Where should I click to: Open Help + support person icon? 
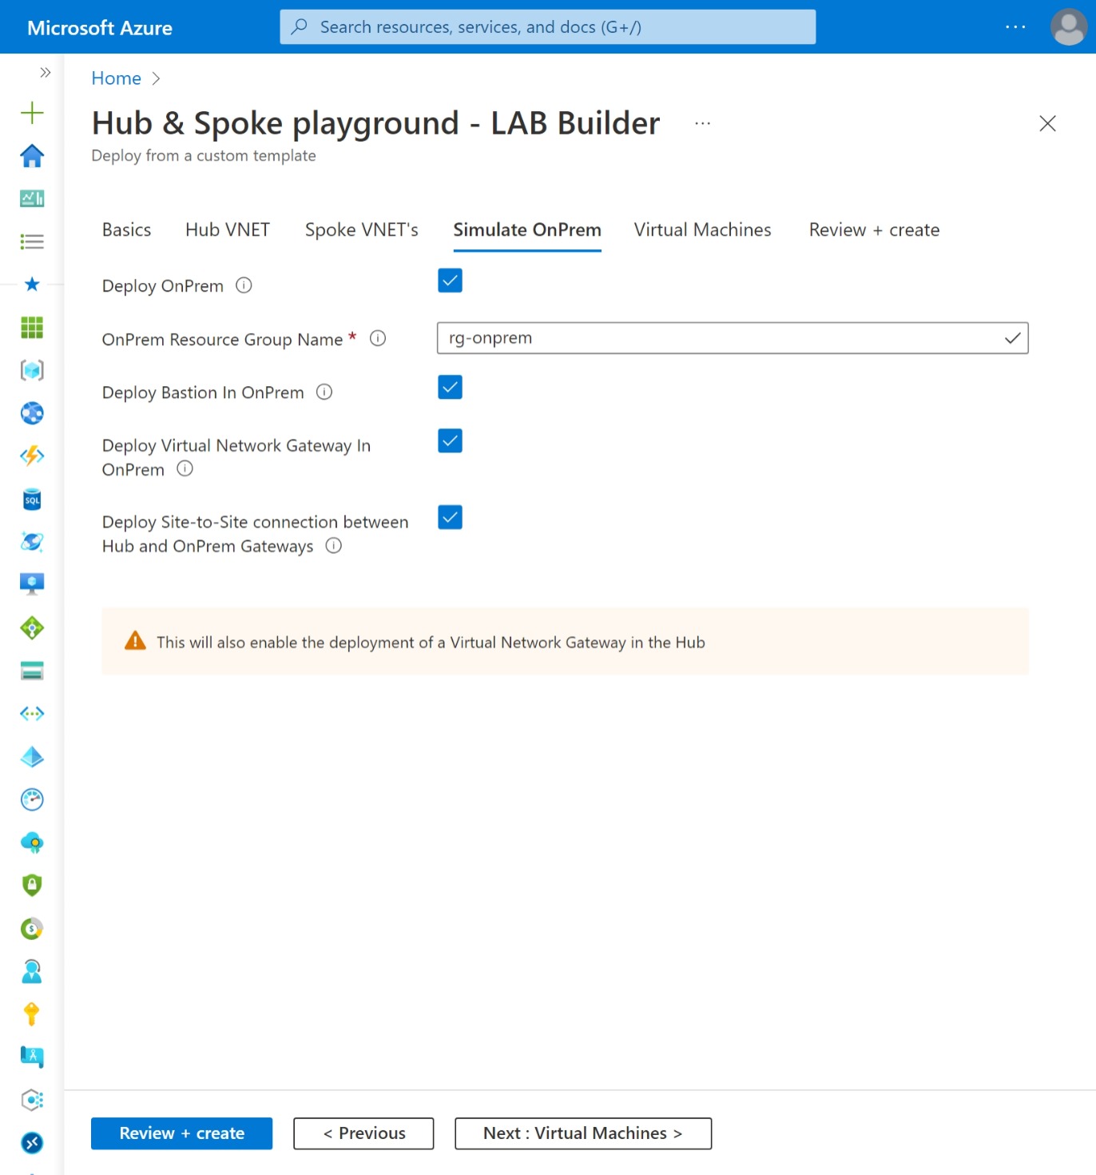[x=32, y=971]
